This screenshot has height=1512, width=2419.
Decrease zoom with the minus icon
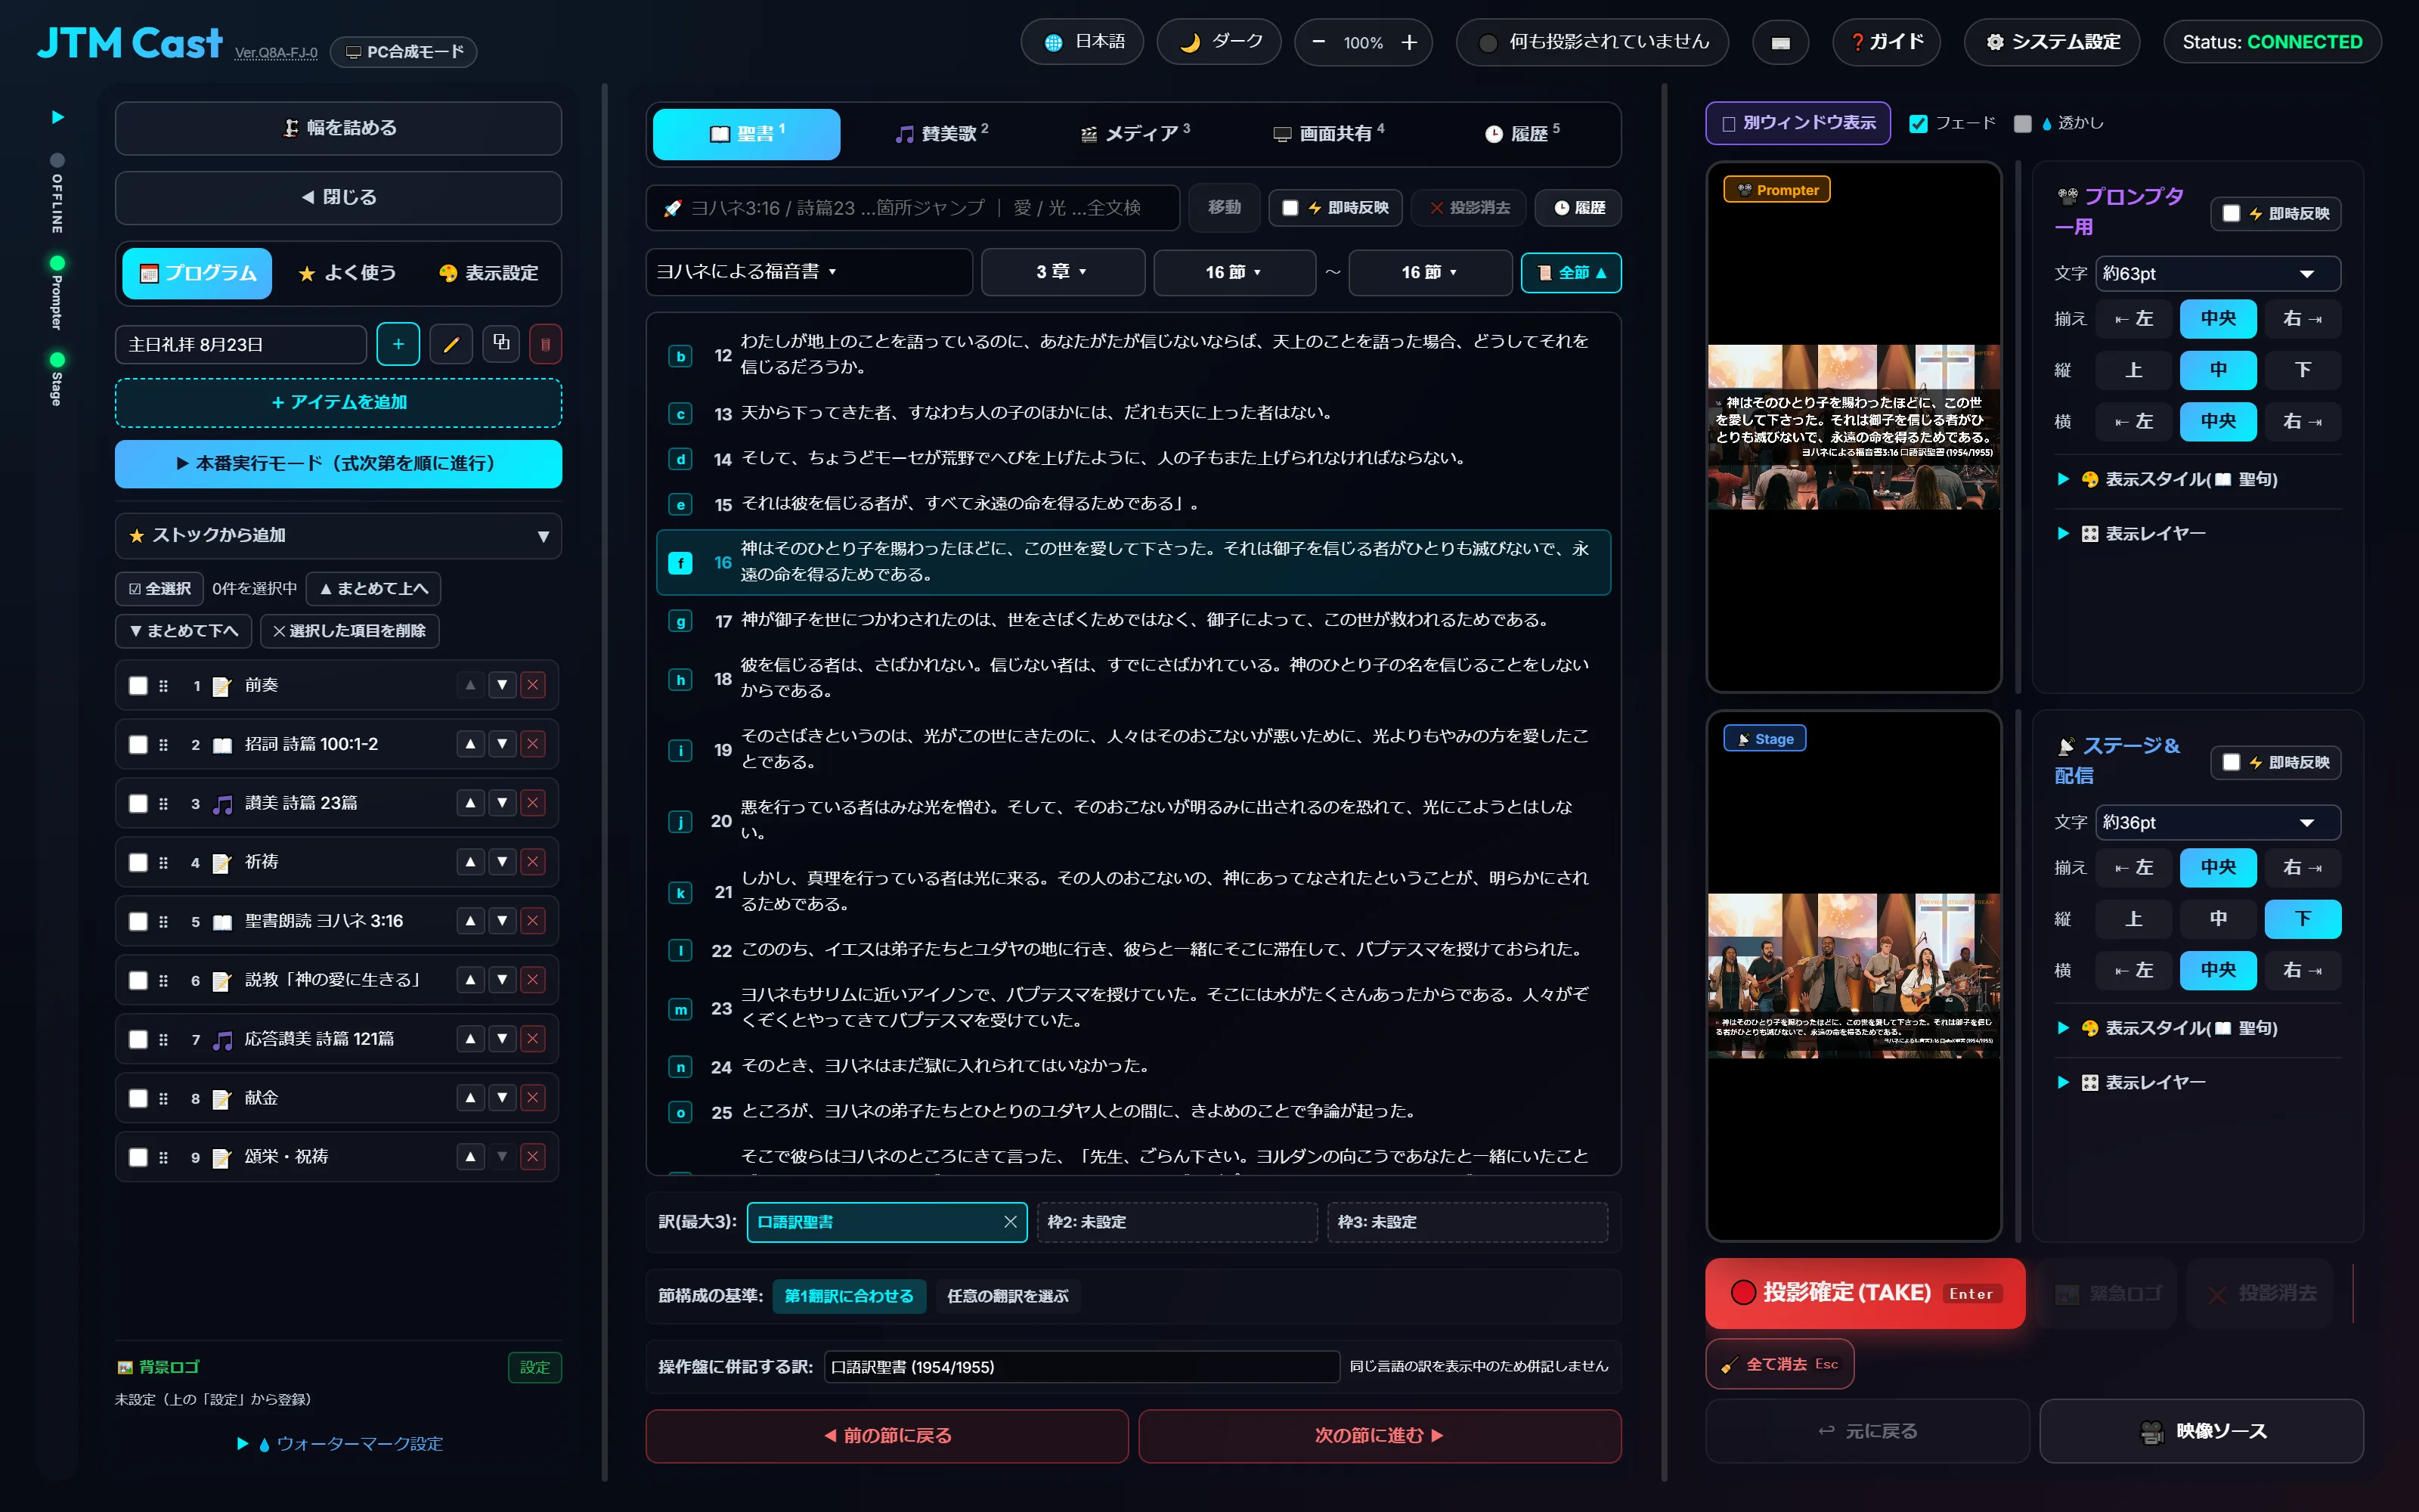(x=1318, y=42)
